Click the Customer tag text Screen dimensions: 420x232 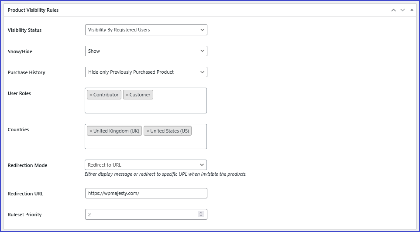pos(140,95)
